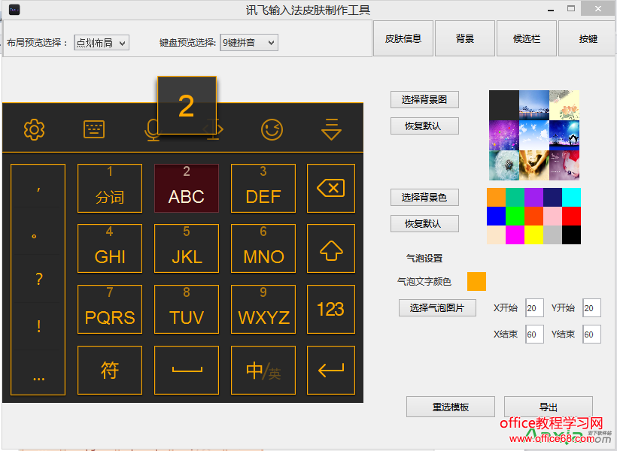Select the orange 气泡文字颜色 color swatch
The height and width of the screenshot is (451, 617).
(476, 281)
